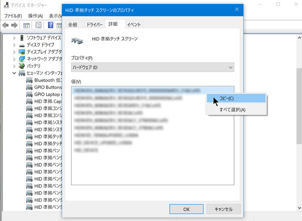Click the ソフトウェア デバイス category icon
302x221 pixels.
22,38
